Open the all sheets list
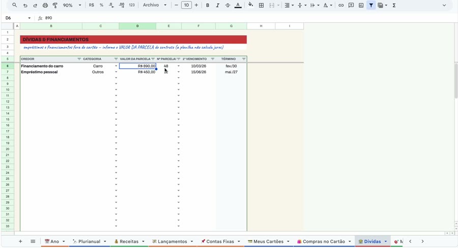Image resolution: width=458 pixels, height=248 pixels. click(33, 241)
